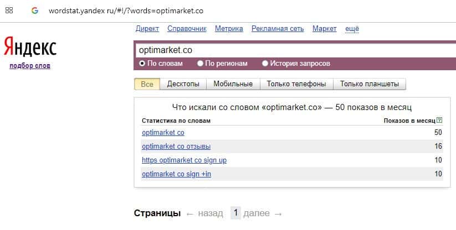Select the "Все" devices tab
Viewport: 456px width, 230px height.
point(147,84)
